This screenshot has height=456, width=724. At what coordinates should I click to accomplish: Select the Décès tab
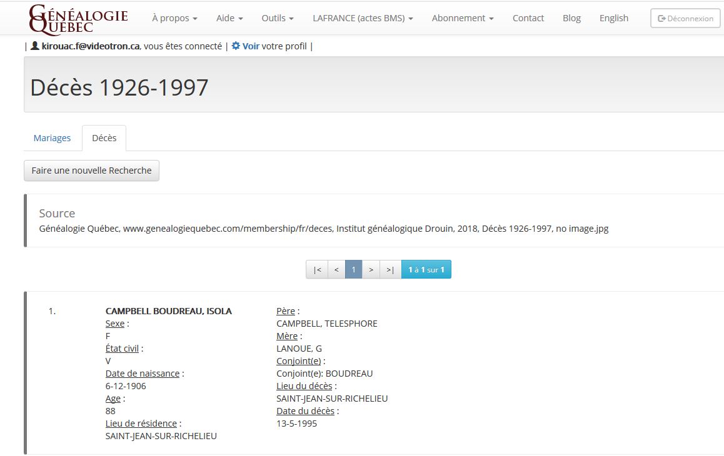[x=104, y=138]
